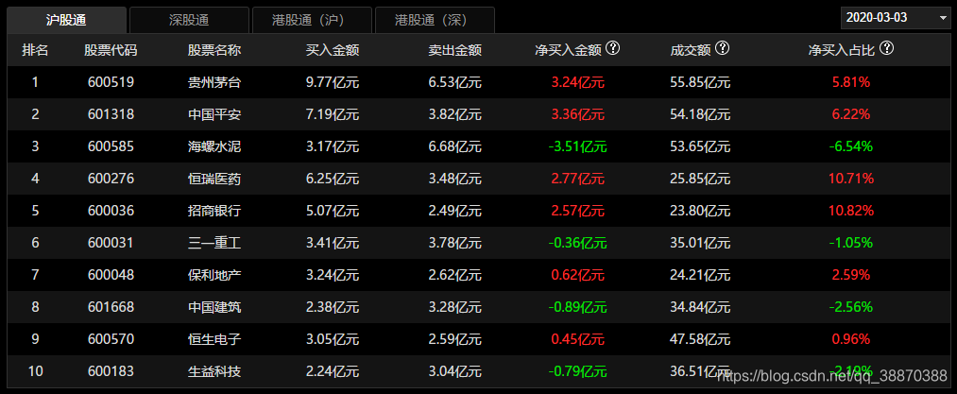Screen dimensions: 957x394
Task: Open help icon beside 净买入金额 header
Action: (x=613, y=48)
